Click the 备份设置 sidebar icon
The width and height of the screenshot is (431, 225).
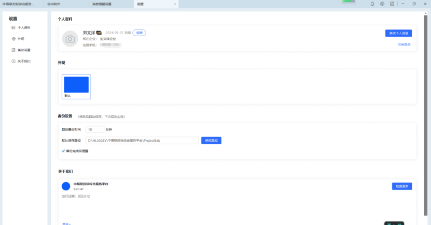tap(13, 50)
